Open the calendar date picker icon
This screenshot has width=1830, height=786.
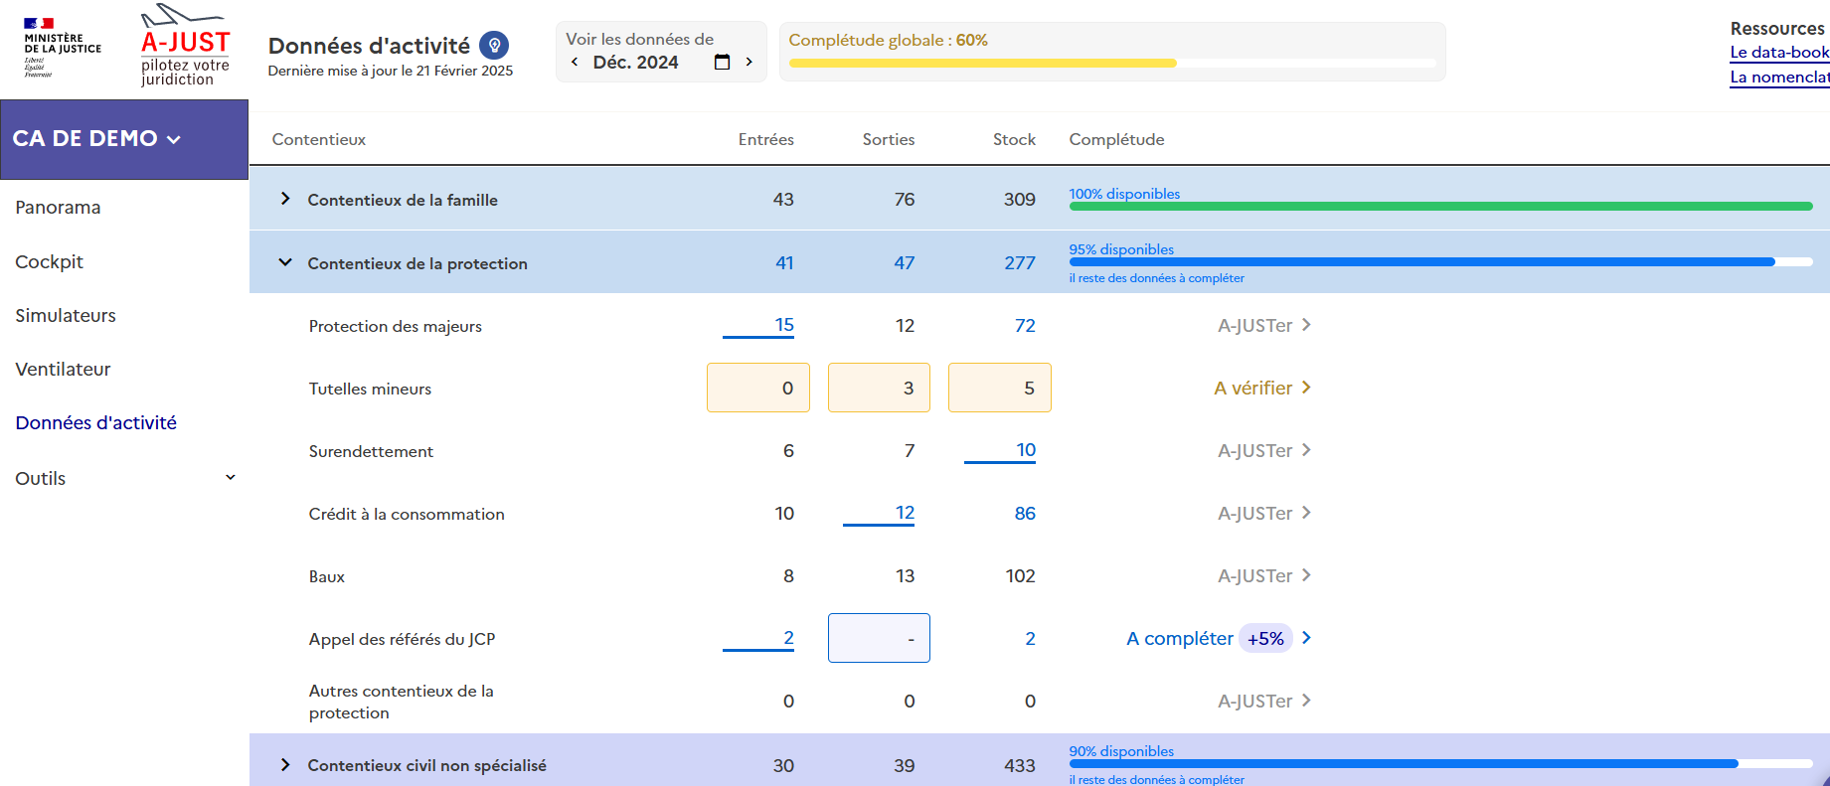(x=723, y=62)
